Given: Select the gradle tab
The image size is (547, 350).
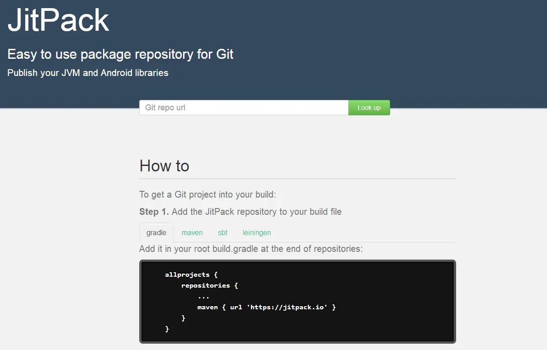Looking at the screenshot, I should (156, 232).
